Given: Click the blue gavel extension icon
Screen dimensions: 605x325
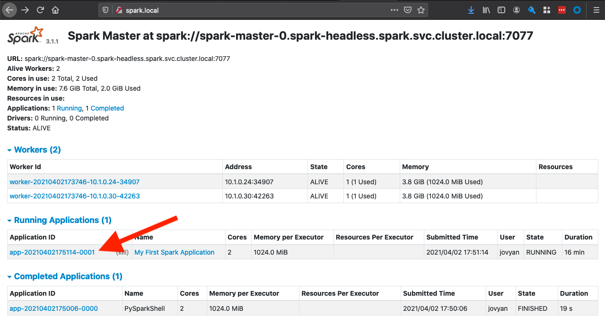Looking at the screenshot, I should click(532, 9).
